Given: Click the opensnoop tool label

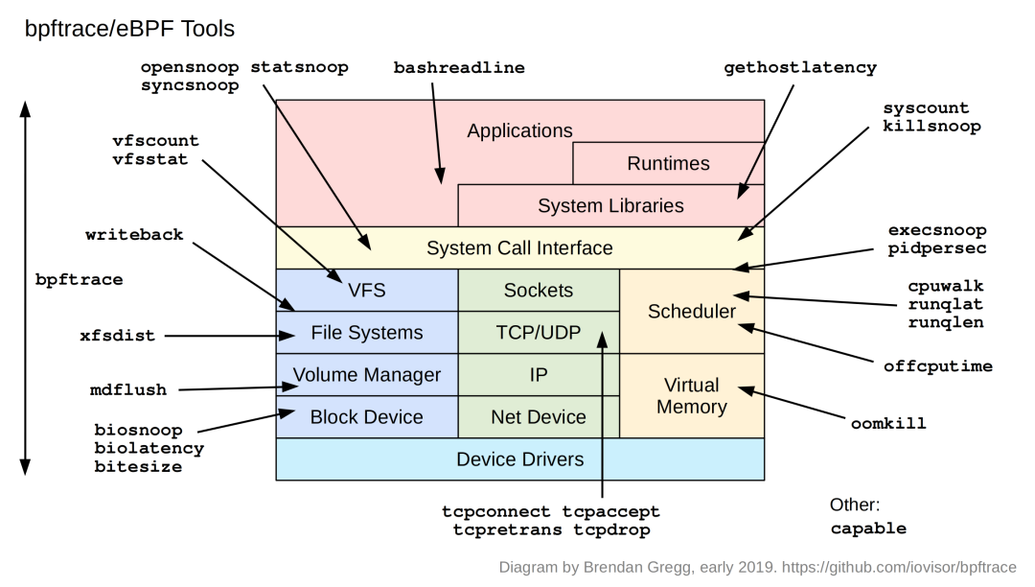Looking at the screenshot, I should click(x=191, y=67).
